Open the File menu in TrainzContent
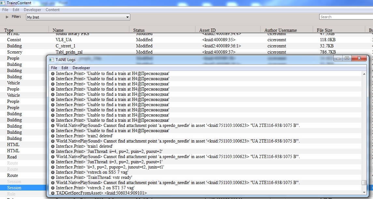373x199 pixels. pyautogui.click(x=5, y=10)
